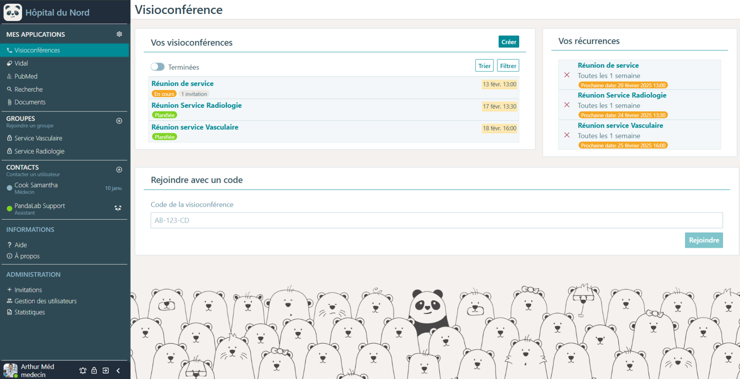Click the '1 invitation' badge
The width and height of the screenshot is (740, 379).
click(x=194, y=94)
